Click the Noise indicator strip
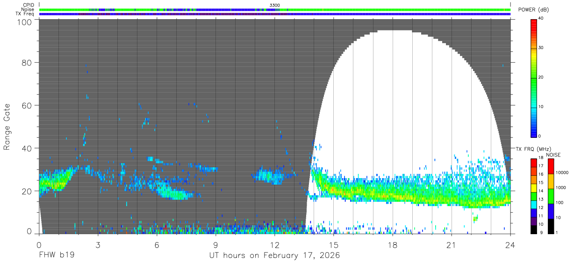This screenshot has height=265, width=574. tap(275, 9)
